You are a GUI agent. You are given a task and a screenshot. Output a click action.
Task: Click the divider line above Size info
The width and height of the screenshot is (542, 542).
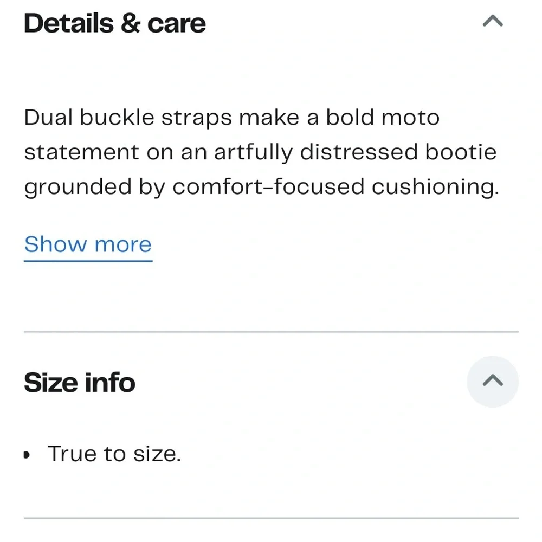271,332
